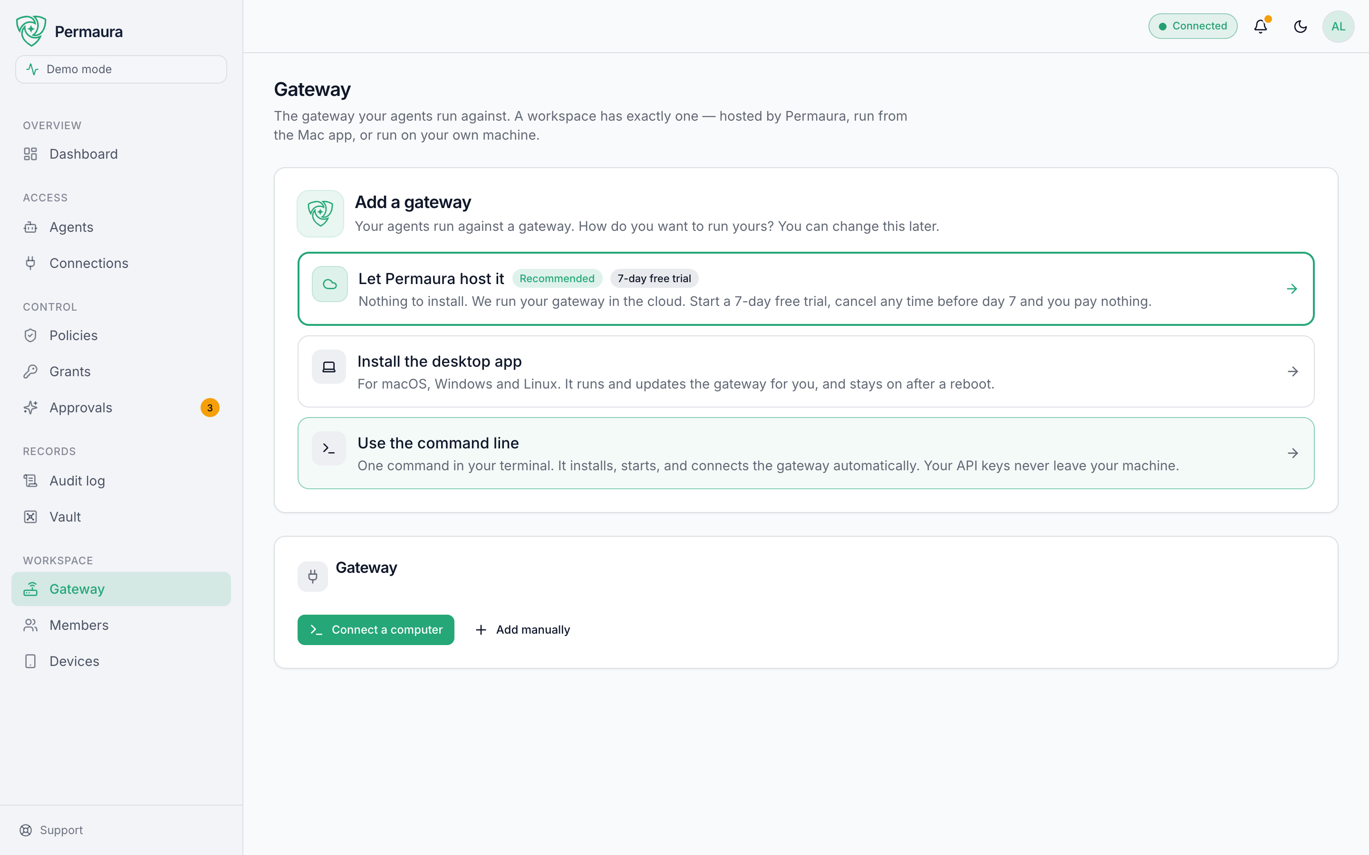Click the "OVERVIEW" section label
The width and height of the screenshot is (1369, 855).
click(x=52, y=125)
